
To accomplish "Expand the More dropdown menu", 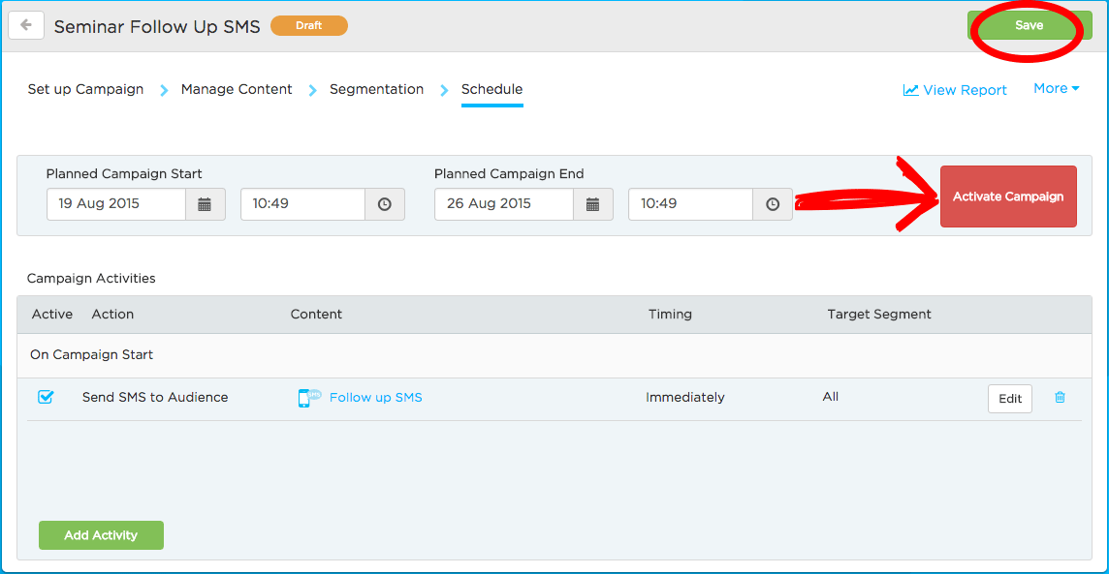I will click(1056, 88).
